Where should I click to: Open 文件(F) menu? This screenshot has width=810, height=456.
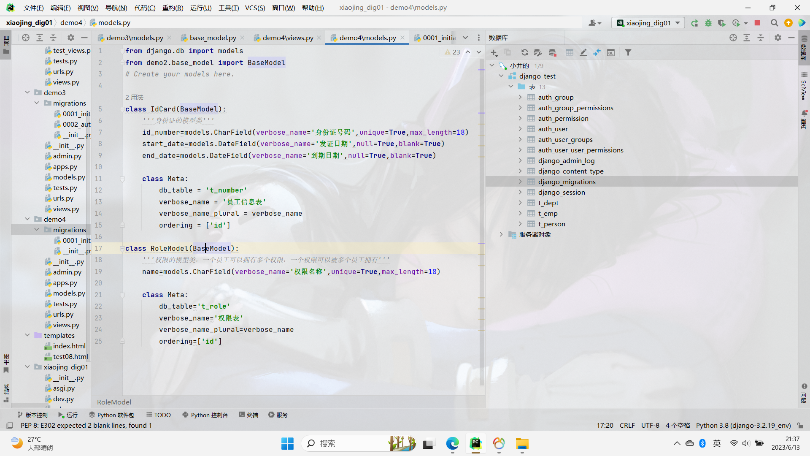point(33,8)
